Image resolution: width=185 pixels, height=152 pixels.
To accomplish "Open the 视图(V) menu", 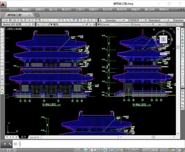I will [x=40, y=9].
